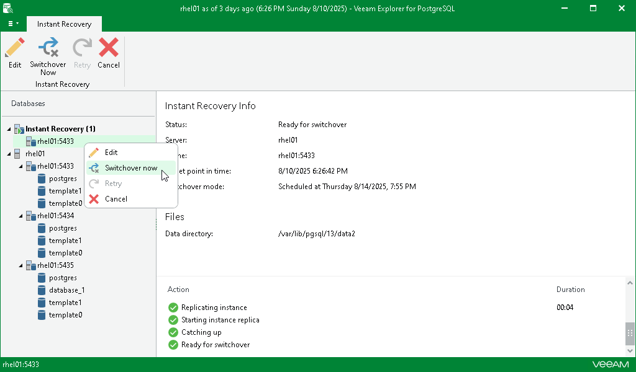Click the action log vertical scrollbar

630,334
